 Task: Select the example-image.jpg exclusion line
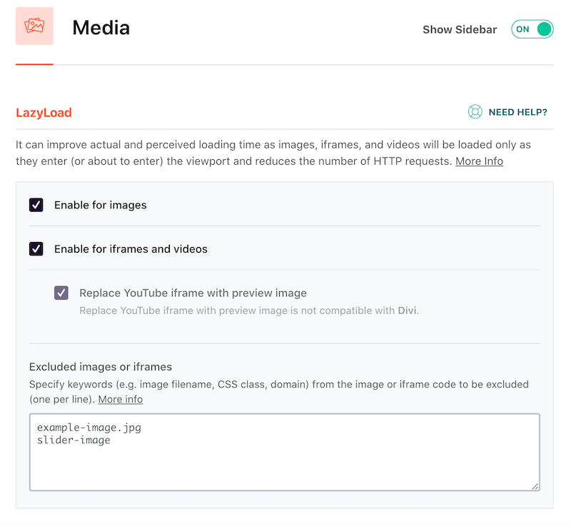[89, 427]
